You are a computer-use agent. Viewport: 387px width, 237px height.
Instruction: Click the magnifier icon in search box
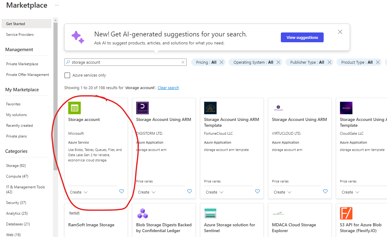(x=68, y=62)
